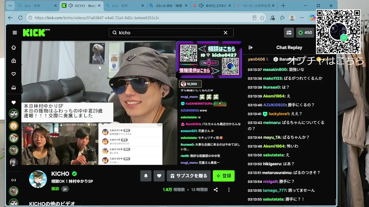The image size is (369, 207).
Task: Open the gift shop icon near points
Action: tap(289, 33)
